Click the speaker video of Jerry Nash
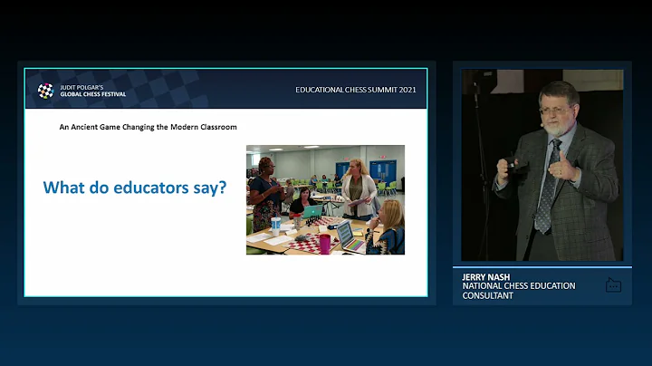The width and height of the screenshot is (652, 366). click(x=542, y=165)
